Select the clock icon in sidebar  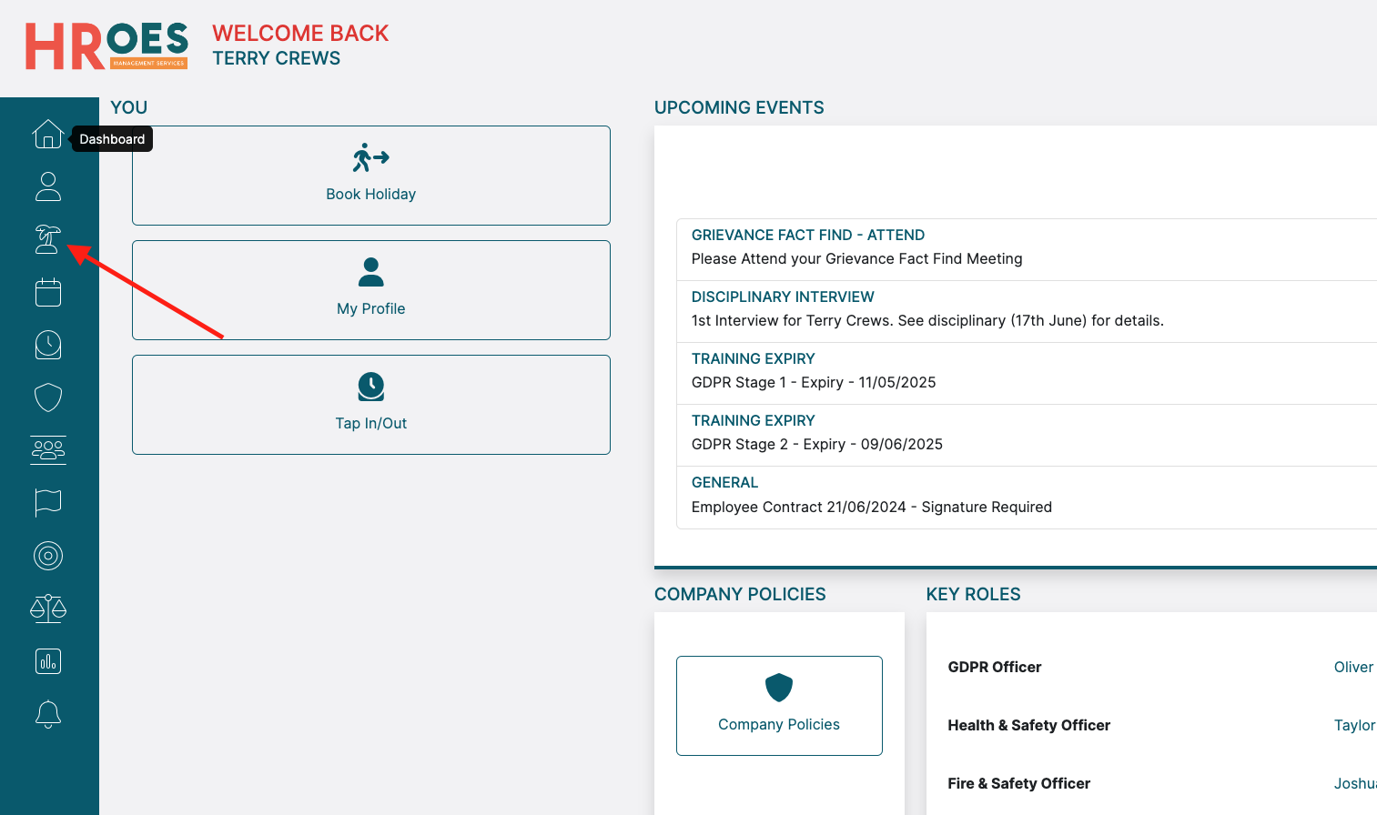tap(48, 345)
